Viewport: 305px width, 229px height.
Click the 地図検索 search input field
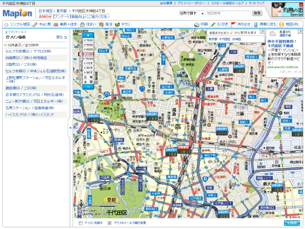tap(228, 13)
